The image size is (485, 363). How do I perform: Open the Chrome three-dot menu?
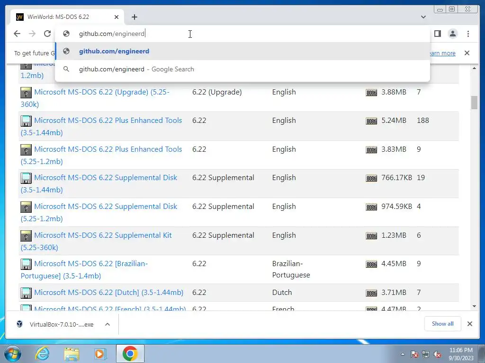pyautogui.click(x=468, y=34)
